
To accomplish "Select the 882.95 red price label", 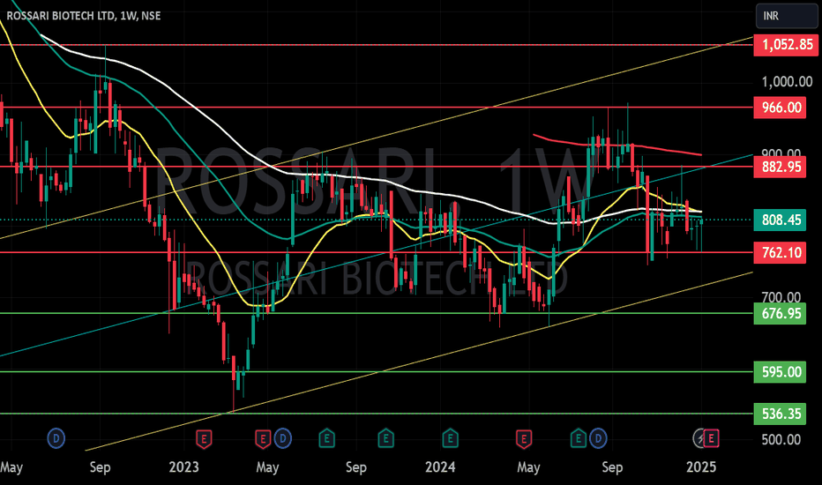I will click(x=780, y=167).
